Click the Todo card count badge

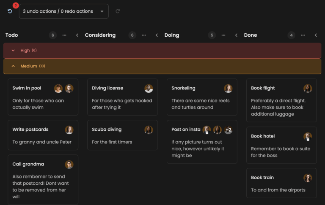[x=53, y=35]
